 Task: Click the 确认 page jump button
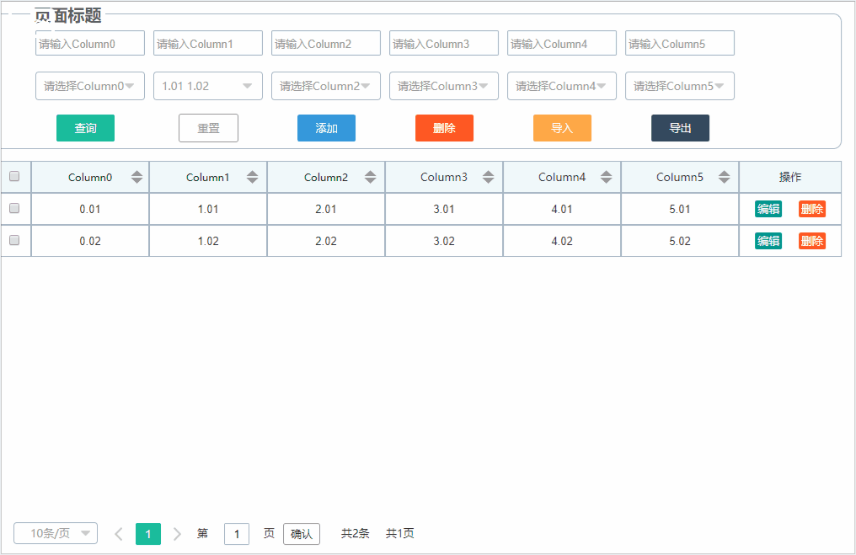[x=302, y=534]
